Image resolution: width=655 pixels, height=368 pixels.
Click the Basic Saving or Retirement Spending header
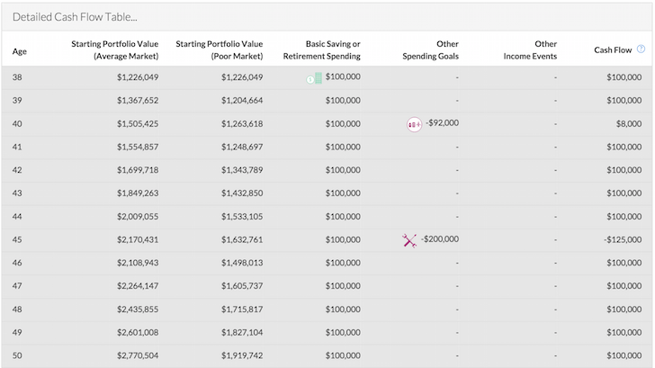tap(322, 49)
